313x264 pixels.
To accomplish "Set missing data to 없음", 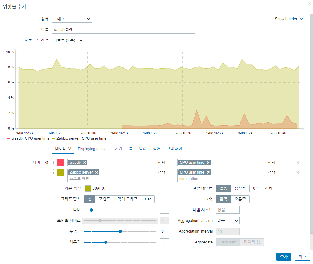I will 223,188.
